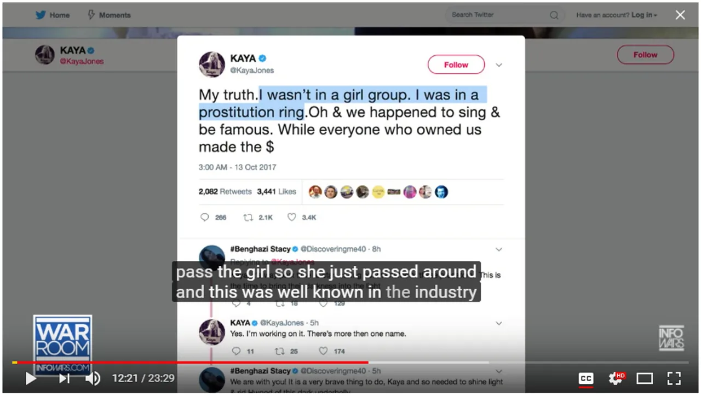Skip to next video
Screen dimensions: 701x397
(x=64, y=378)
